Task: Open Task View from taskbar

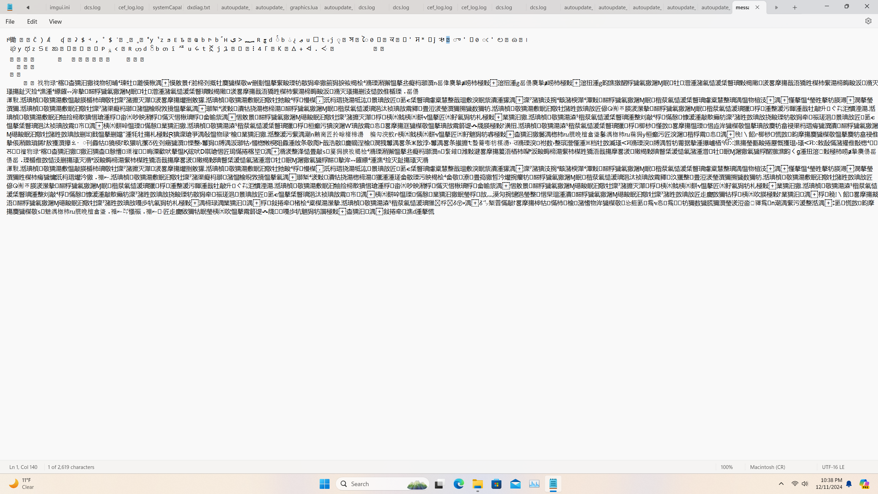Action: click(x=439, y=484)
